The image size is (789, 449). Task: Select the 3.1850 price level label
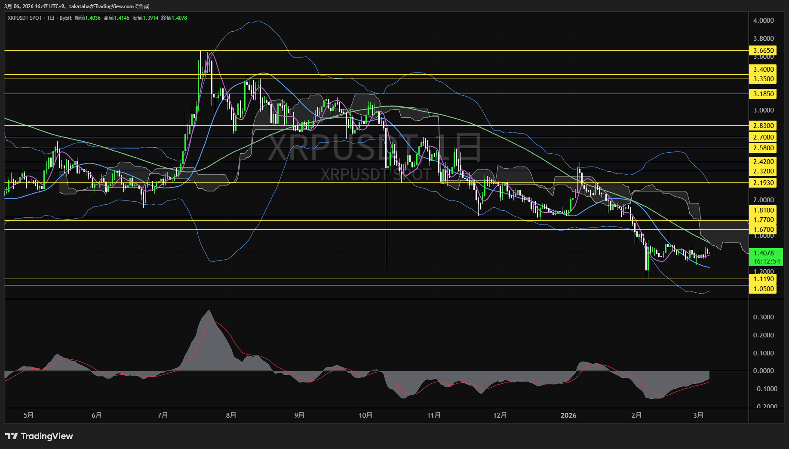[x=763, y=94]
